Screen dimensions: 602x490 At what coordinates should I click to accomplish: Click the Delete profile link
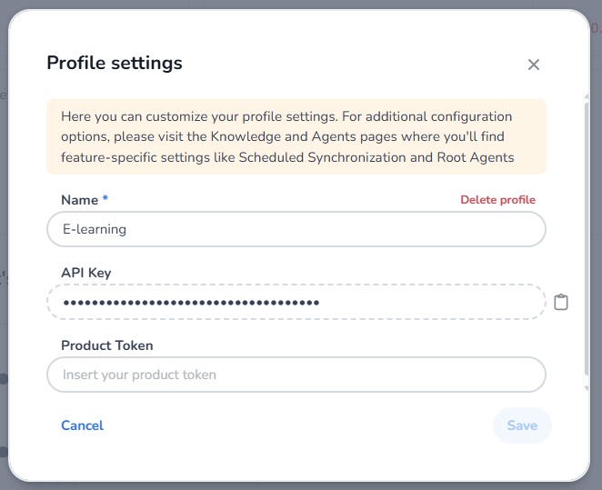coord(497,200)
